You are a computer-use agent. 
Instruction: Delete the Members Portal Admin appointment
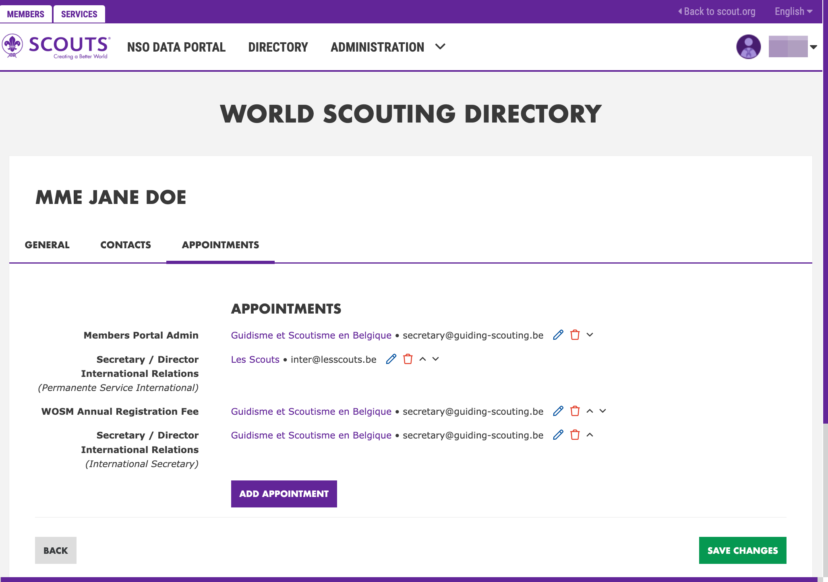click(x=575, y=335)
